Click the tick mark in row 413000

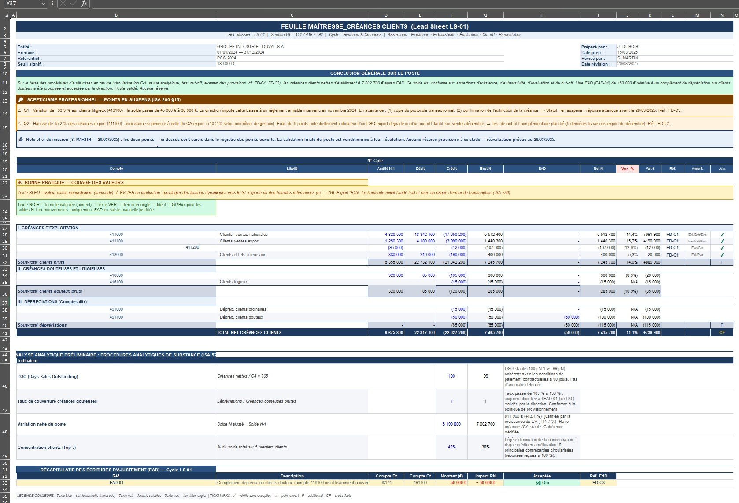click(722, 255)
